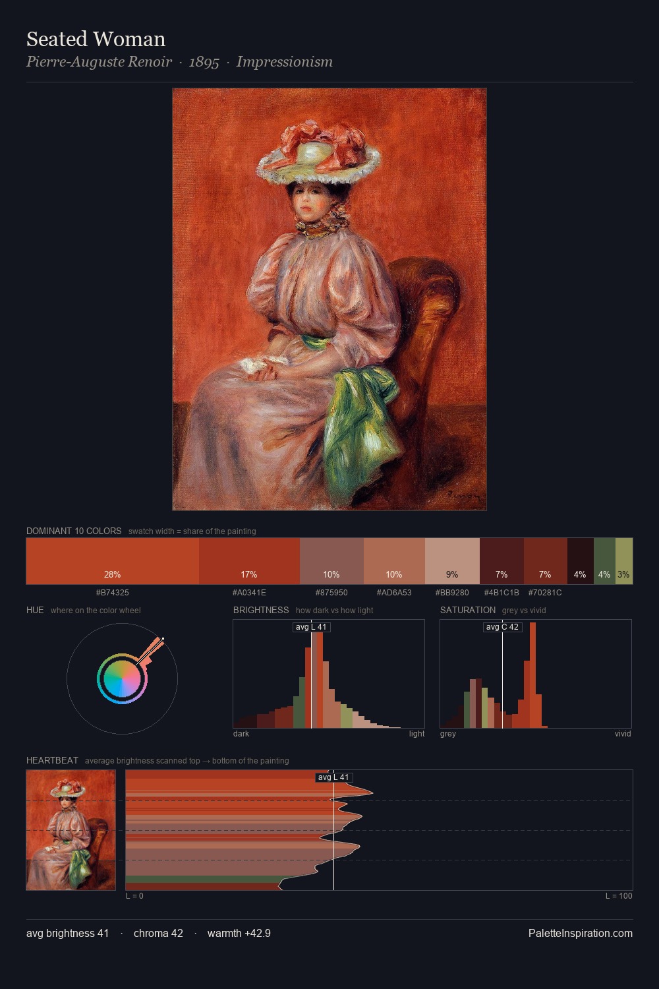Click the "warmth +42.9" footer stat
The image size is (659, 989).
pos(239,933)
